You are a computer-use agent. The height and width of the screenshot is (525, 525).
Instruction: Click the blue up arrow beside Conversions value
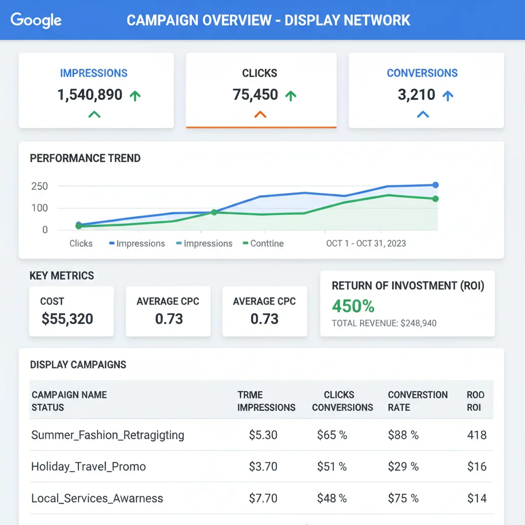[x=448, y=96]
